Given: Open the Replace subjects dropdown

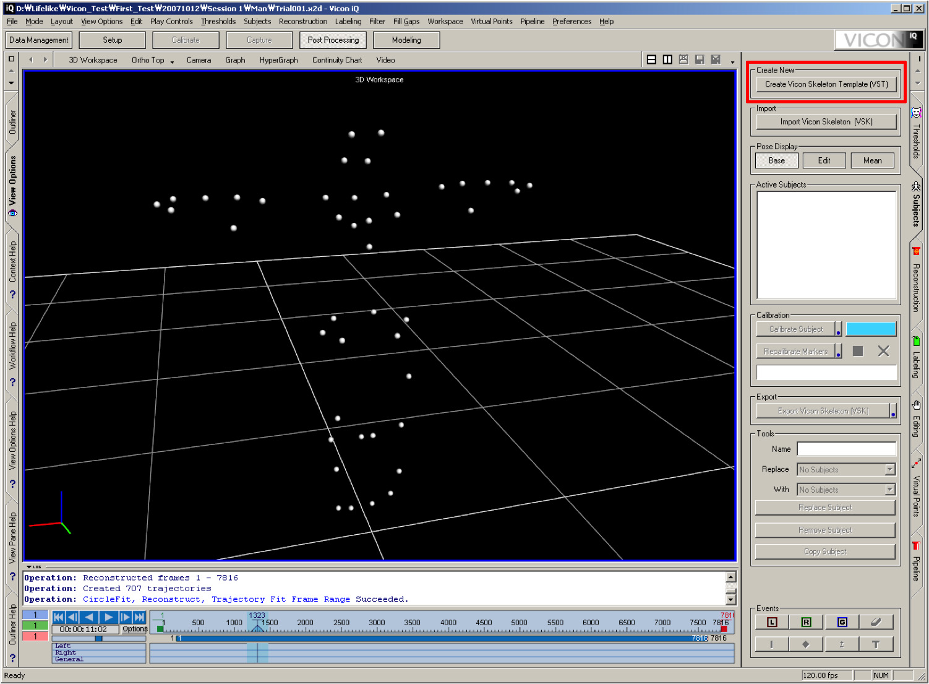Looking at the screenshot, I should tap(890, 469).
